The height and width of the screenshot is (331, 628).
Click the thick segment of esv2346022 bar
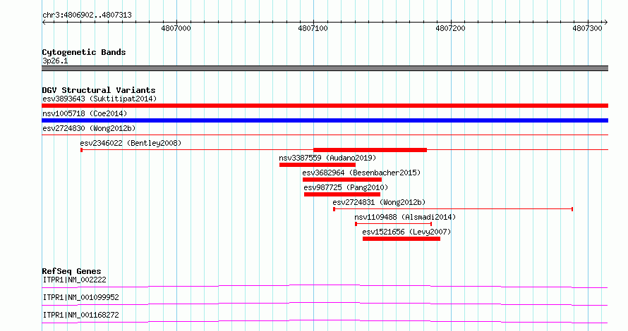[370, 150]
